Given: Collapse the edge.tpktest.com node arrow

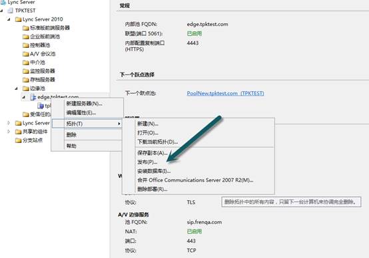Looking at the screenshot, I should click(x=23, y=97).
